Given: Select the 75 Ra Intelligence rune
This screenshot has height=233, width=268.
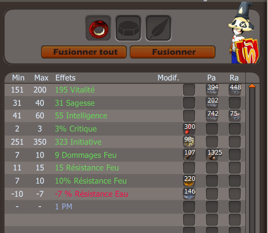Looking at the screenshot, I should click(235, 116).
